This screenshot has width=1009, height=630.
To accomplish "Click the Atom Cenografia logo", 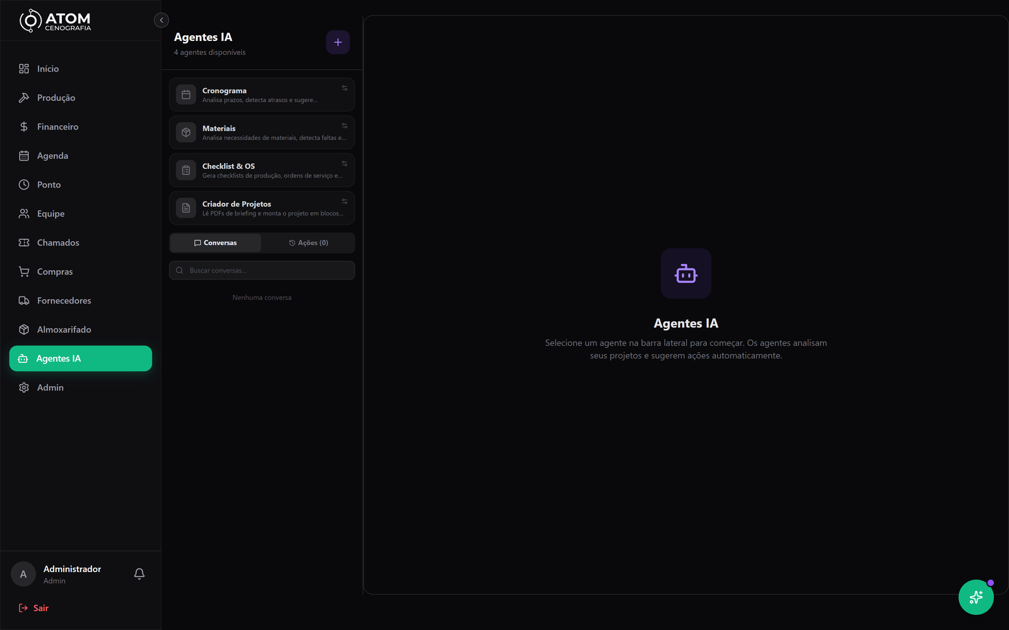I will point(55,21).
